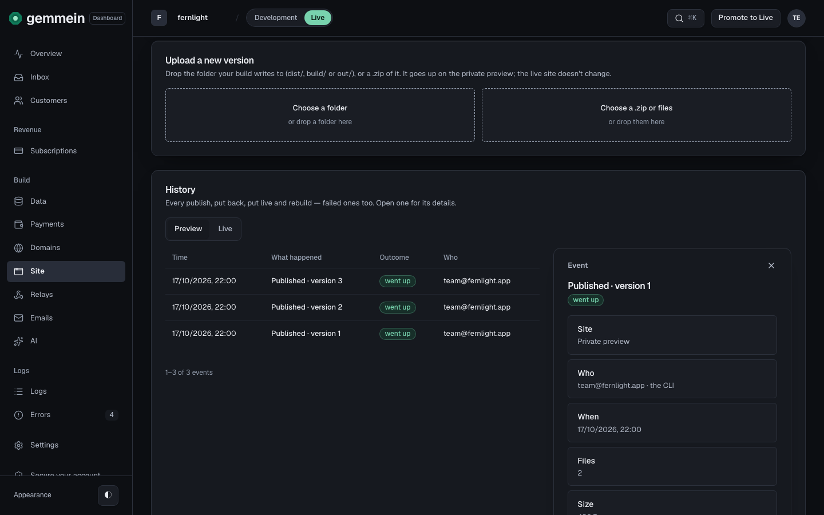Click Choose a folder drop zone

[x=320, y=115]
